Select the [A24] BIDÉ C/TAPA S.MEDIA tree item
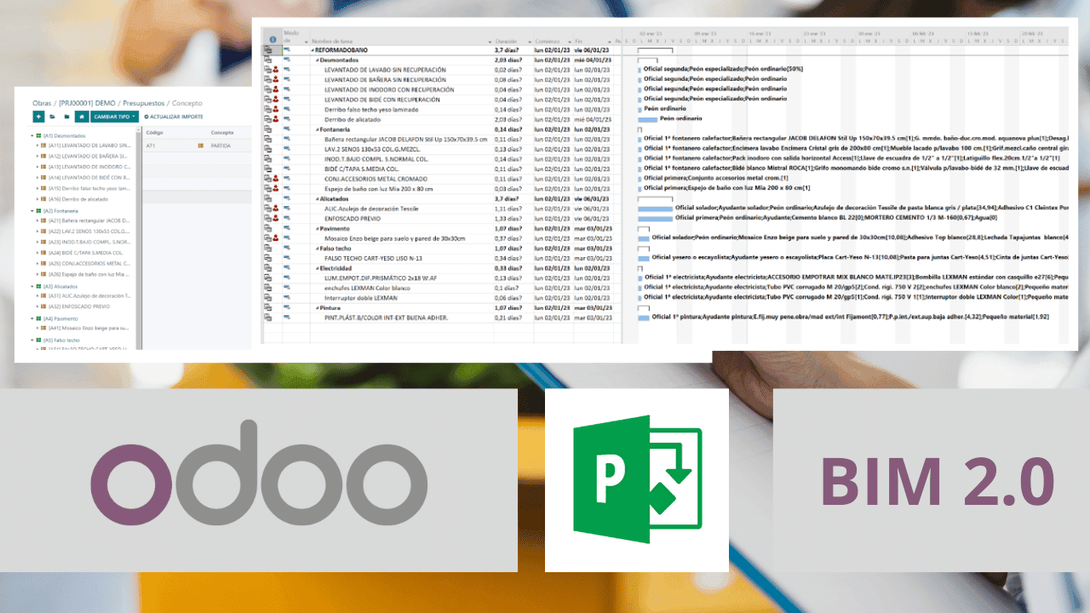Screen dimensions: 1090x613 point(88,253)
